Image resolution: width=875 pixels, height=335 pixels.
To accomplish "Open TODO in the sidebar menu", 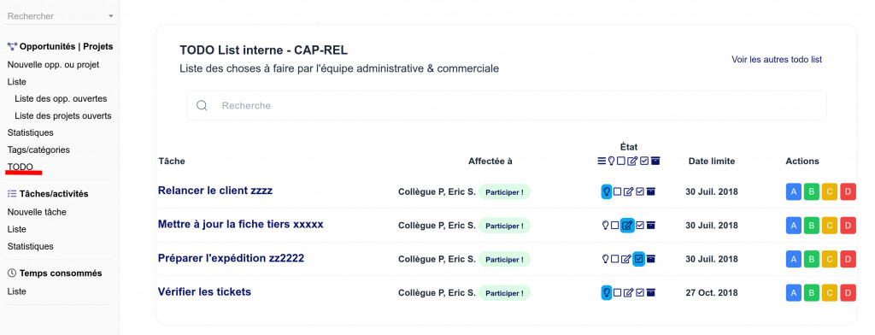I will click(21, 167).
